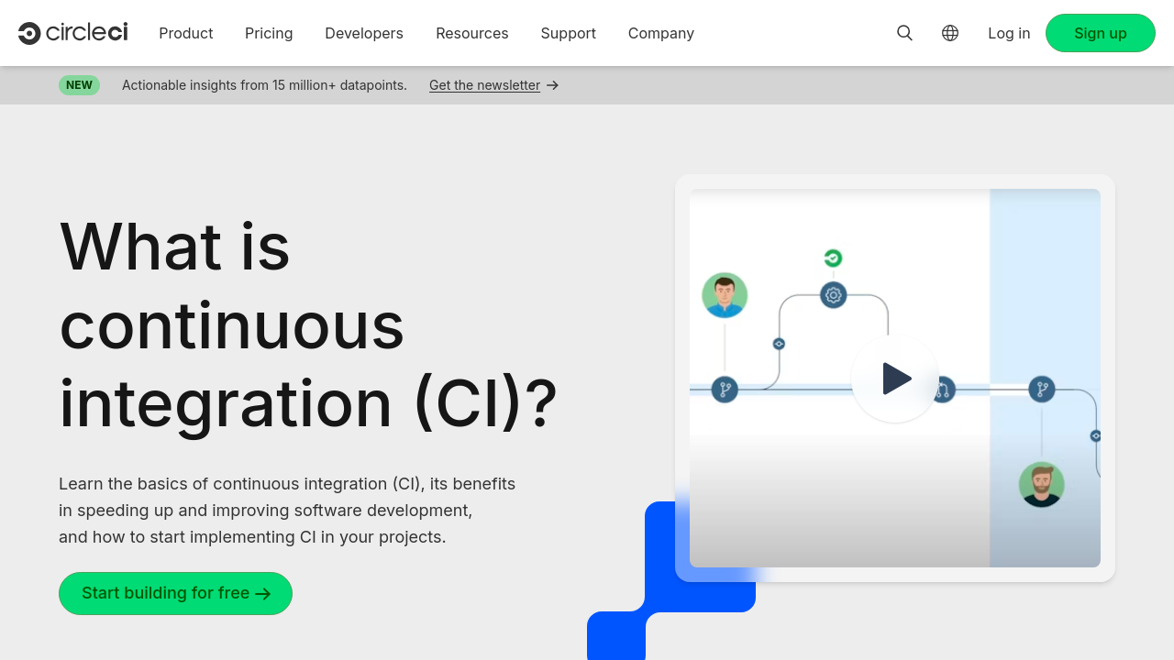Click the Log in link
This screenshot has width=1174, height=660.
(x=1009, y=33)
